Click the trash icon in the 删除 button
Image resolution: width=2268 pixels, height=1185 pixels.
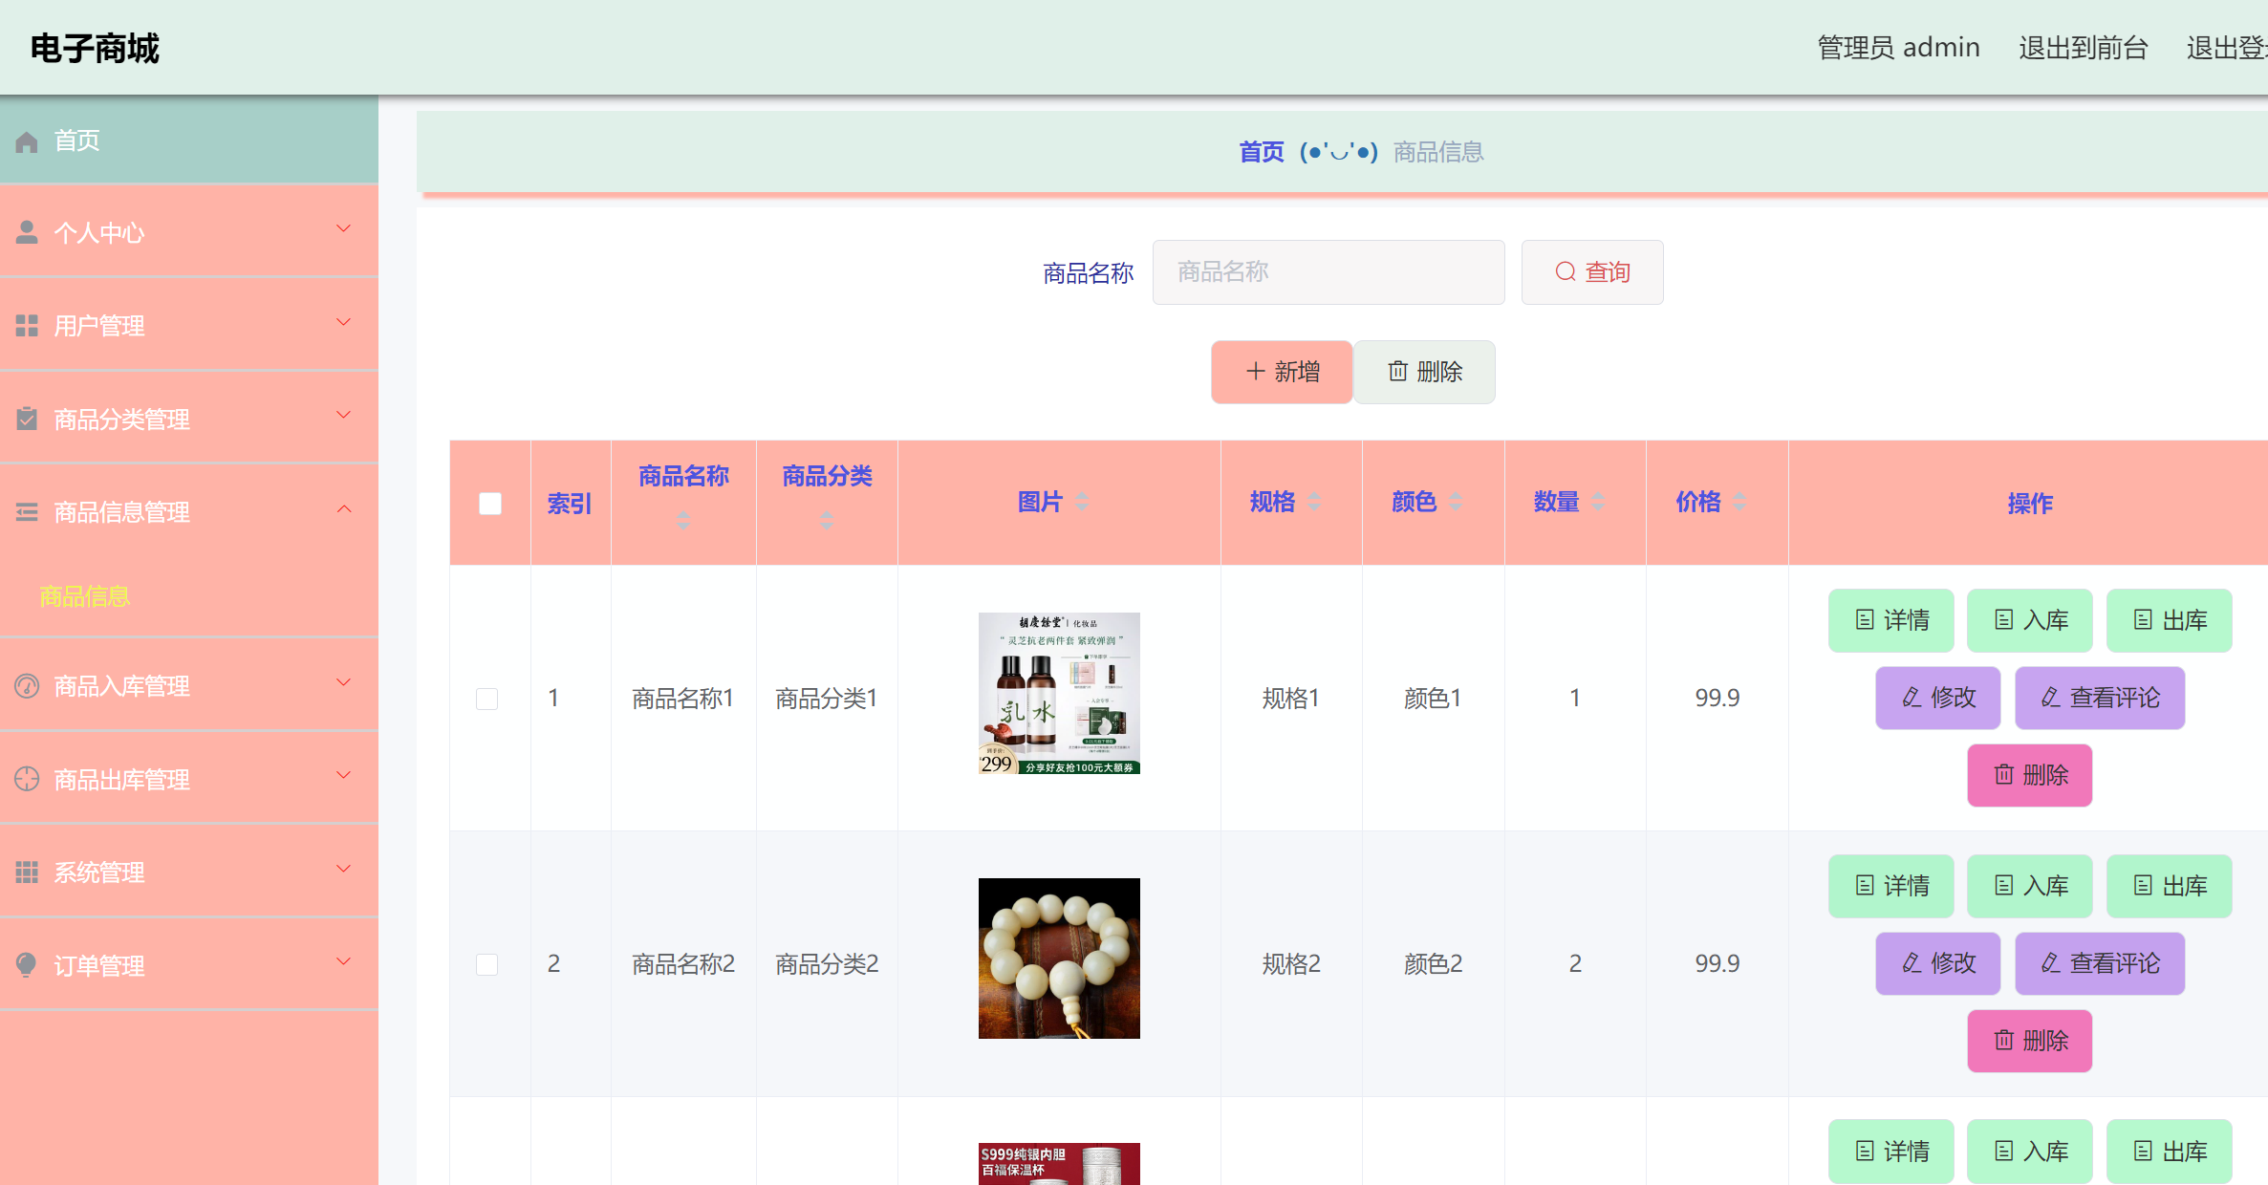[1397, 372]
